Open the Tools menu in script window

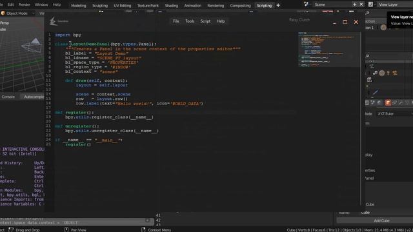[190, 21]
